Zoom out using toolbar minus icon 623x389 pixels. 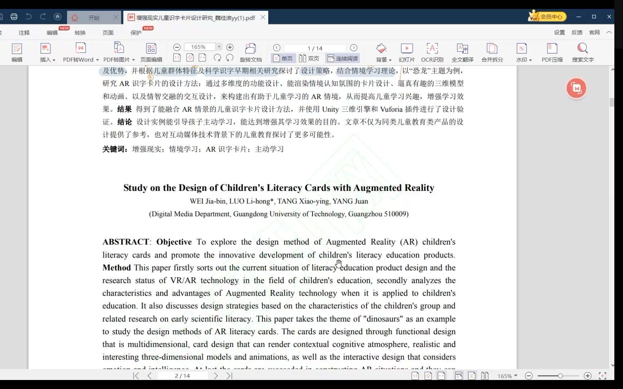click(177, 47)
